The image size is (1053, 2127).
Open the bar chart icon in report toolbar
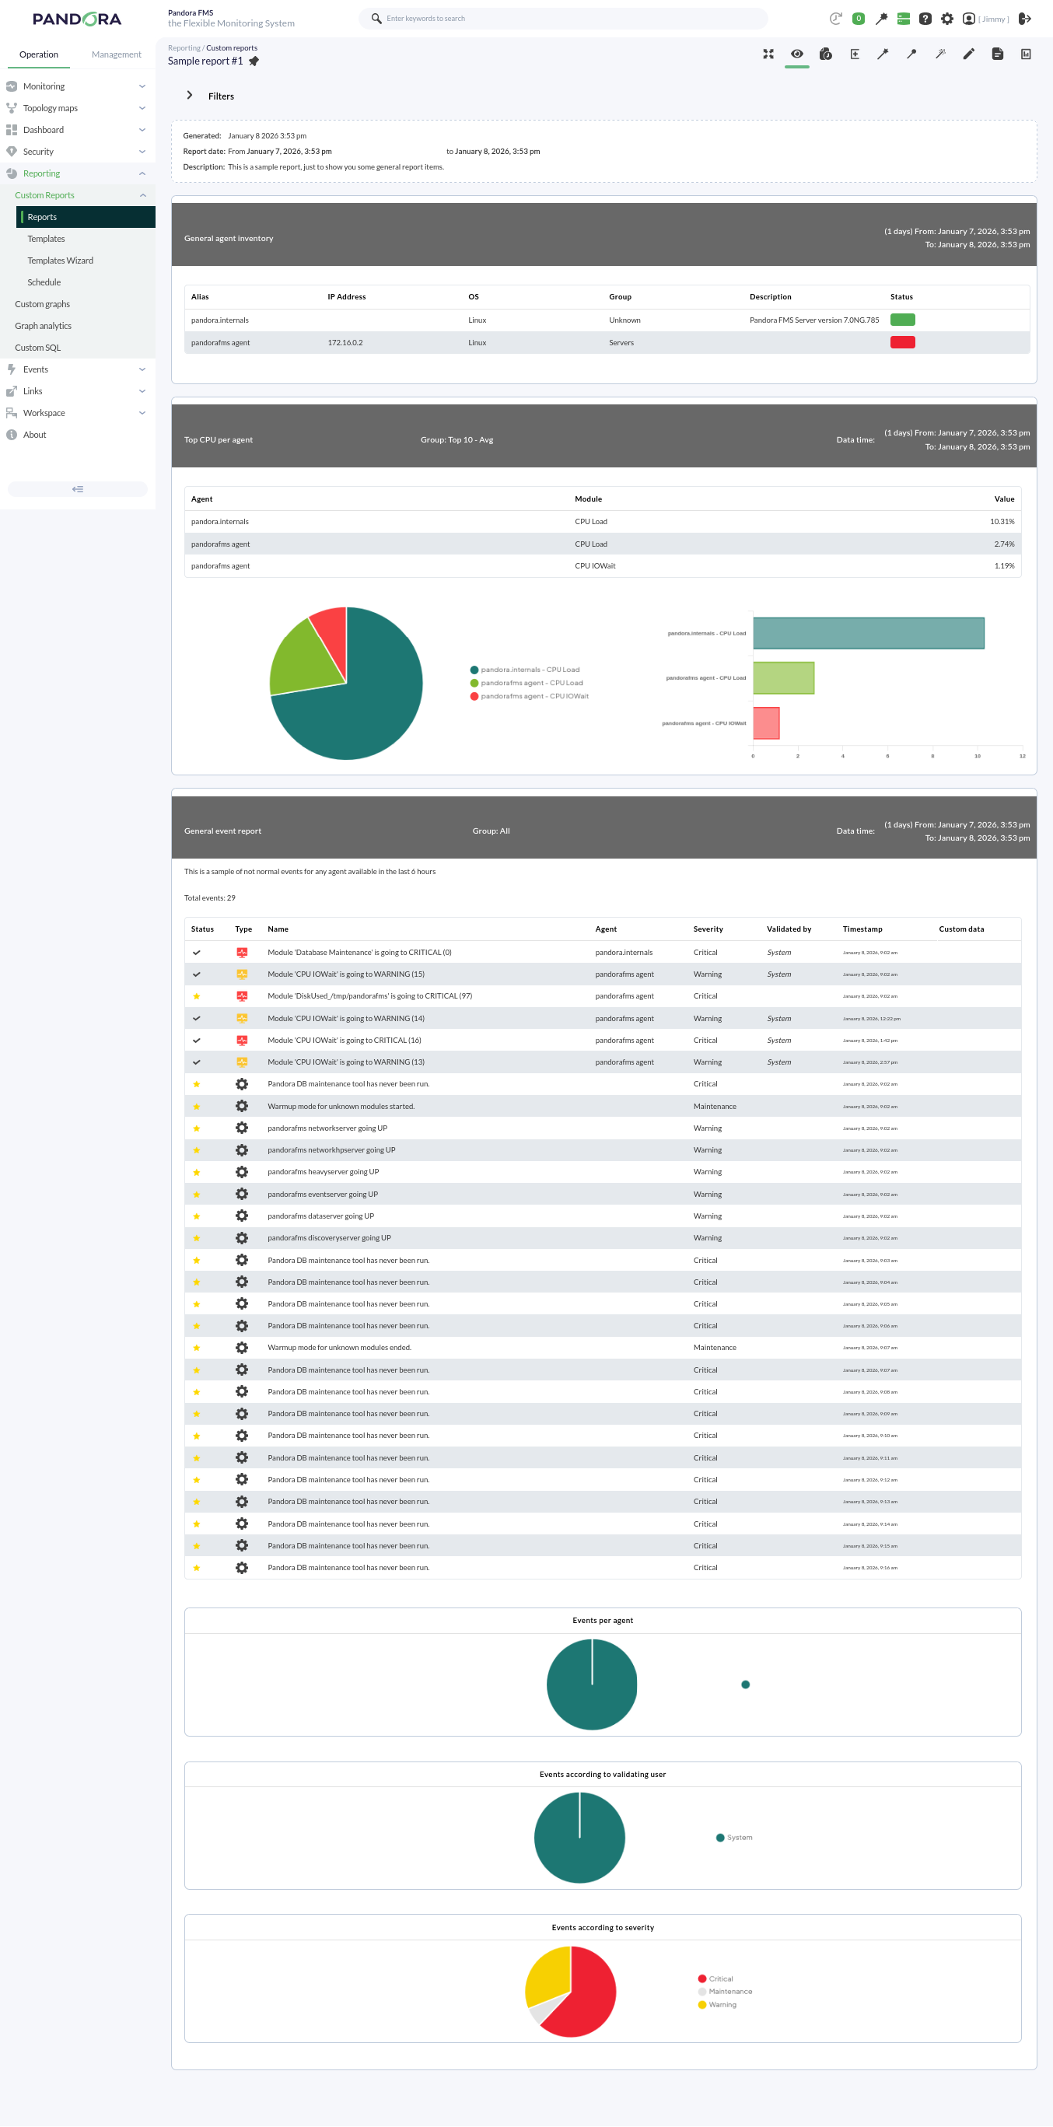(1026, 54)
